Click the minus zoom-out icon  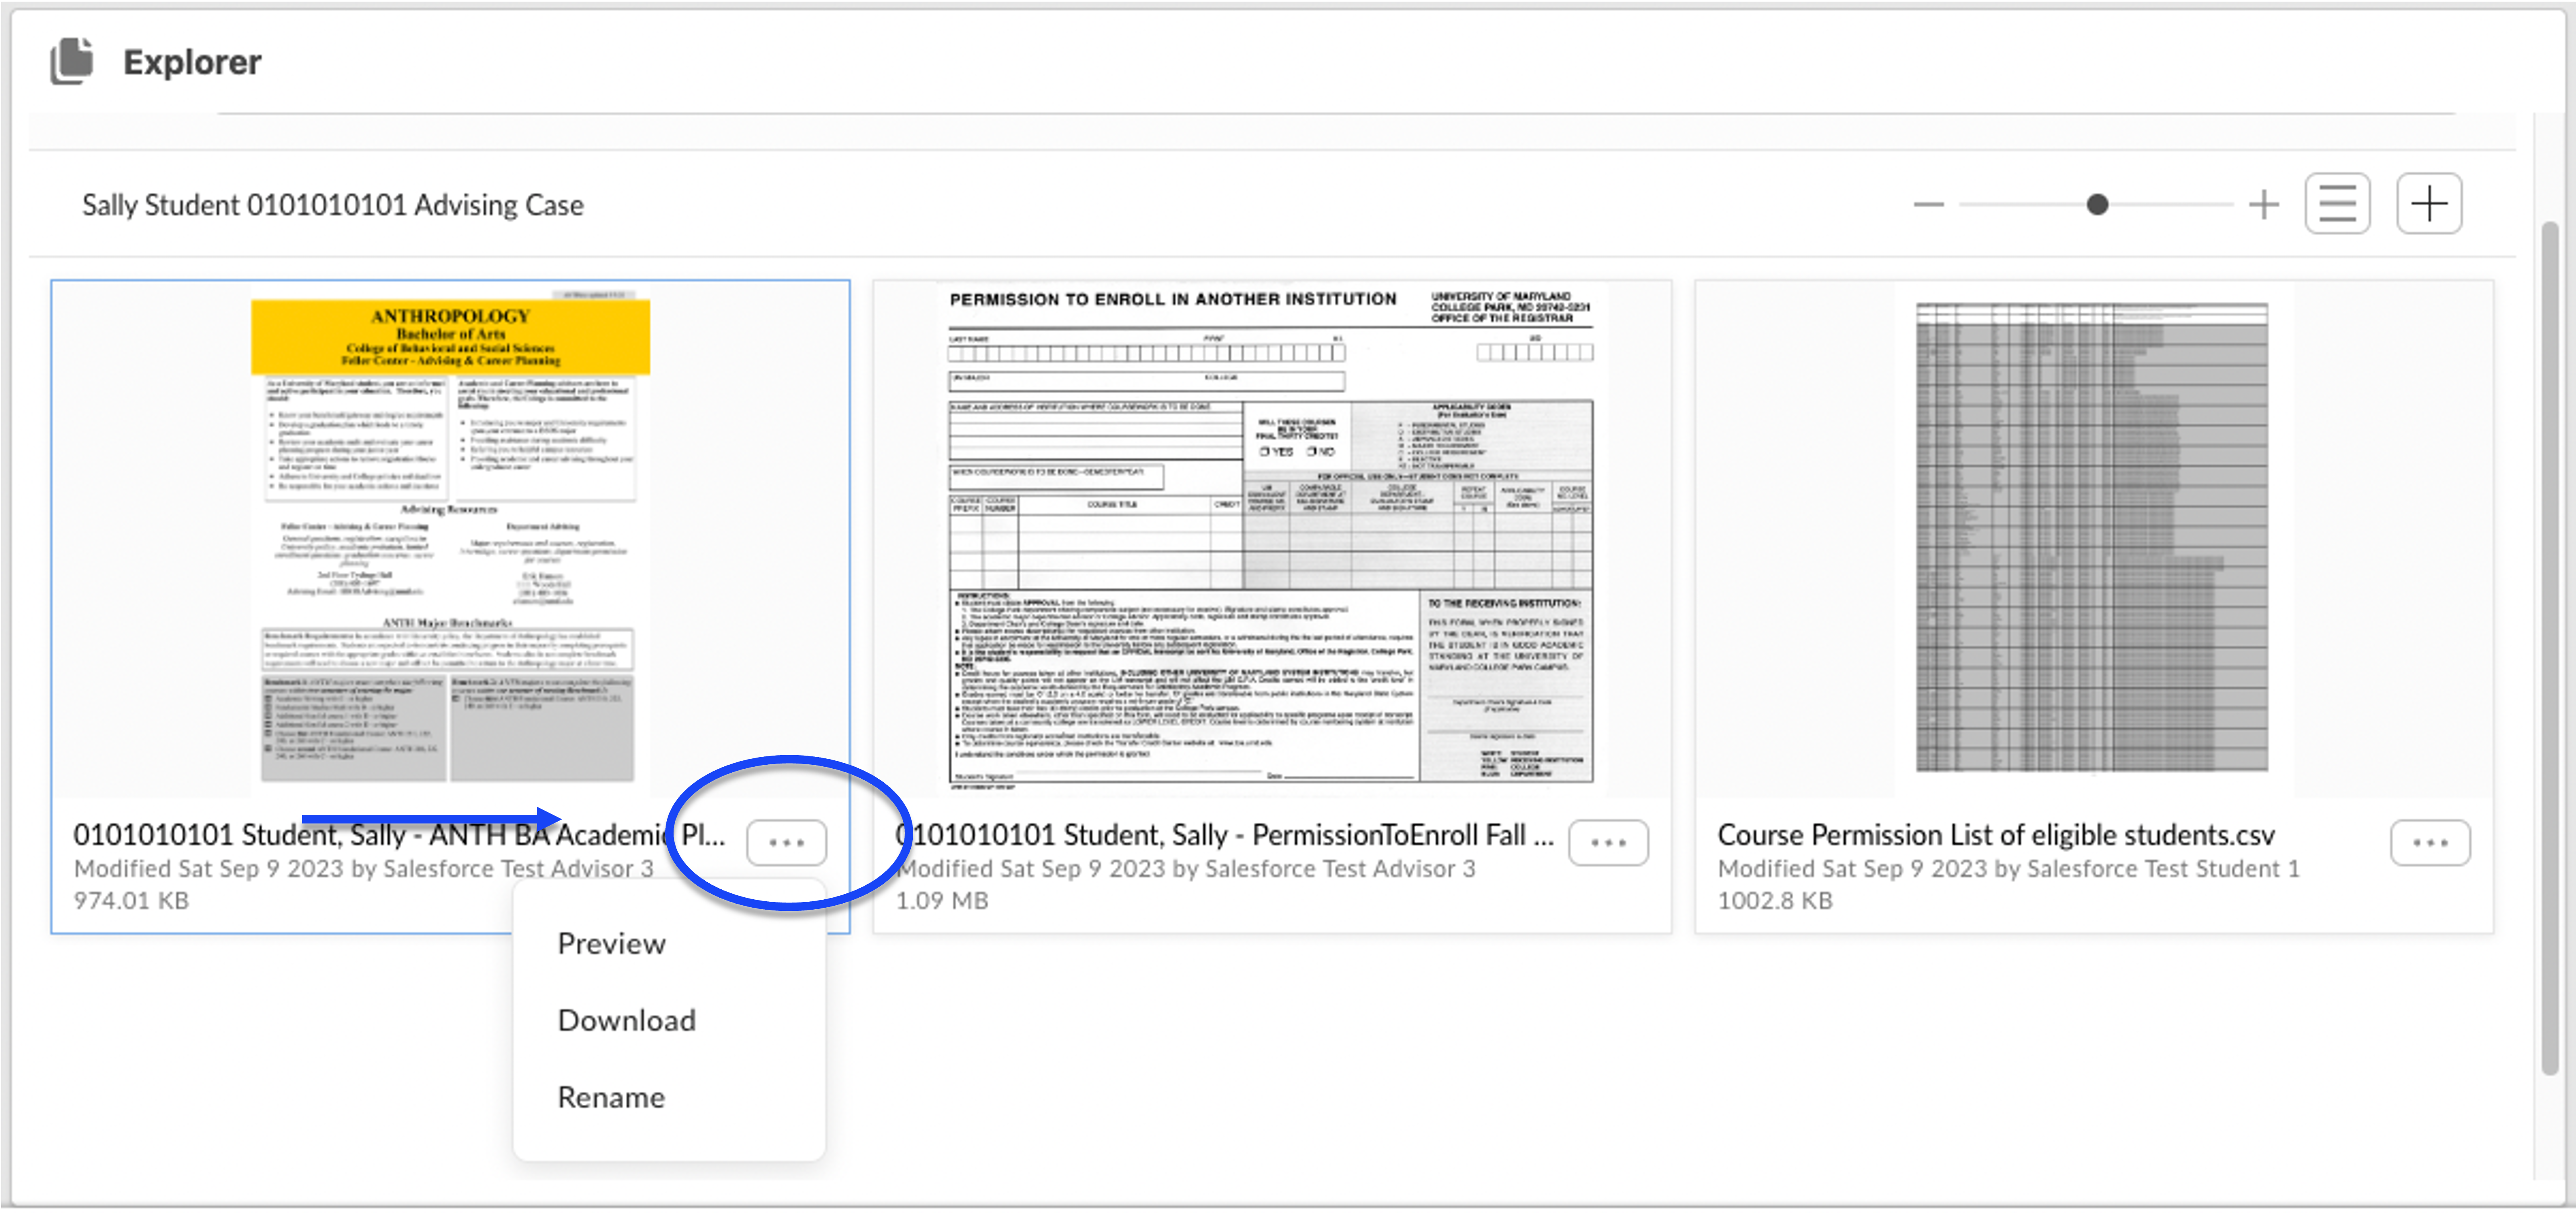point(1927,205)
